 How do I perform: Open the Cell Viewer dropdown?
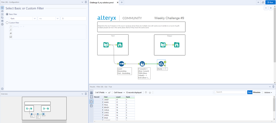tap(119, 92)
